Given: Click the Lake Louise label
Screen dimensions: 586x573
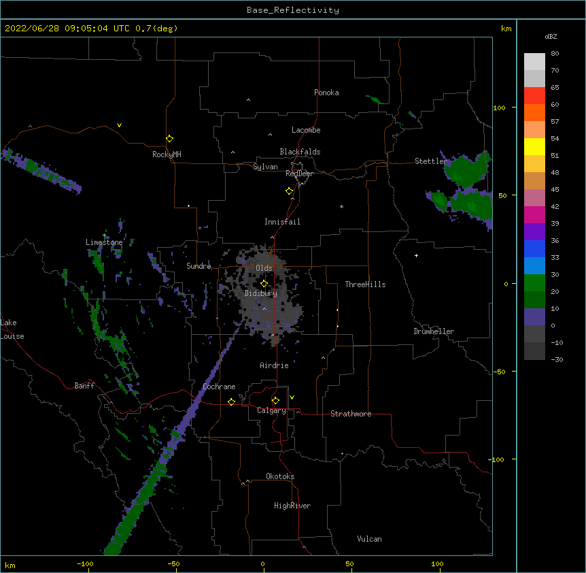Looking at the screenshot, I should pyautogui.click(x=12, y=329).
